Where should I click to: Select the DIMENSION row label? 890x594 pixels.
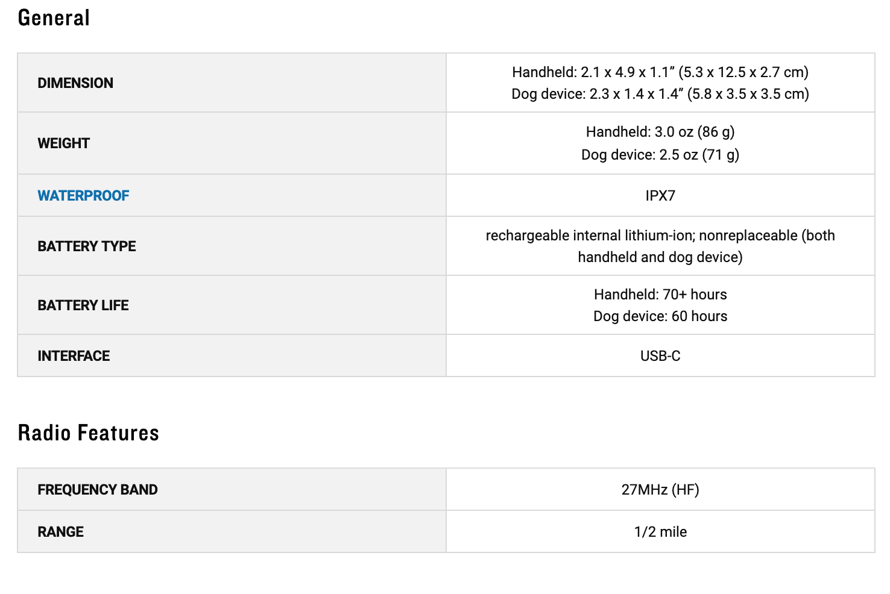(75, 83)
